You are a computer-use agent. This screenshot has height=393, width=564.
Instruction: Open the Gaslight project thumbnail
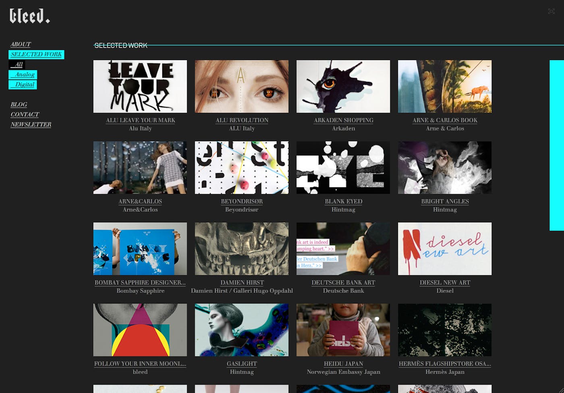pyautogui.click(x=242, y=330)
